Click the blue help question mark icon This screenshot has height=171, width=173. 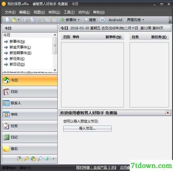[x=102, y=20]
